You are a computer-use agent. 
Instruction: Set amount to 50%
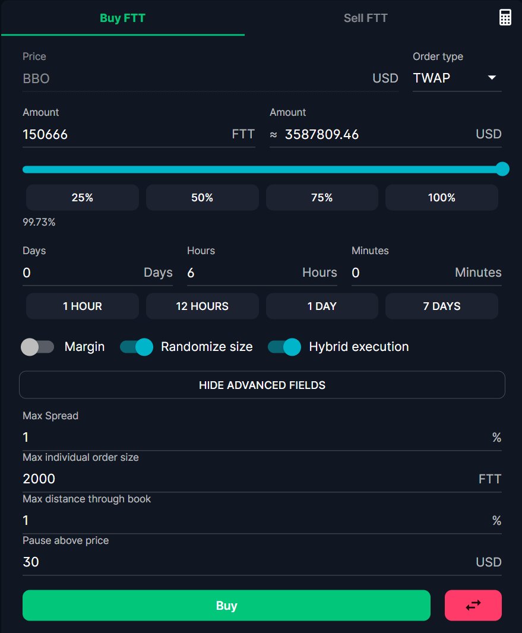tap(203, 197)
